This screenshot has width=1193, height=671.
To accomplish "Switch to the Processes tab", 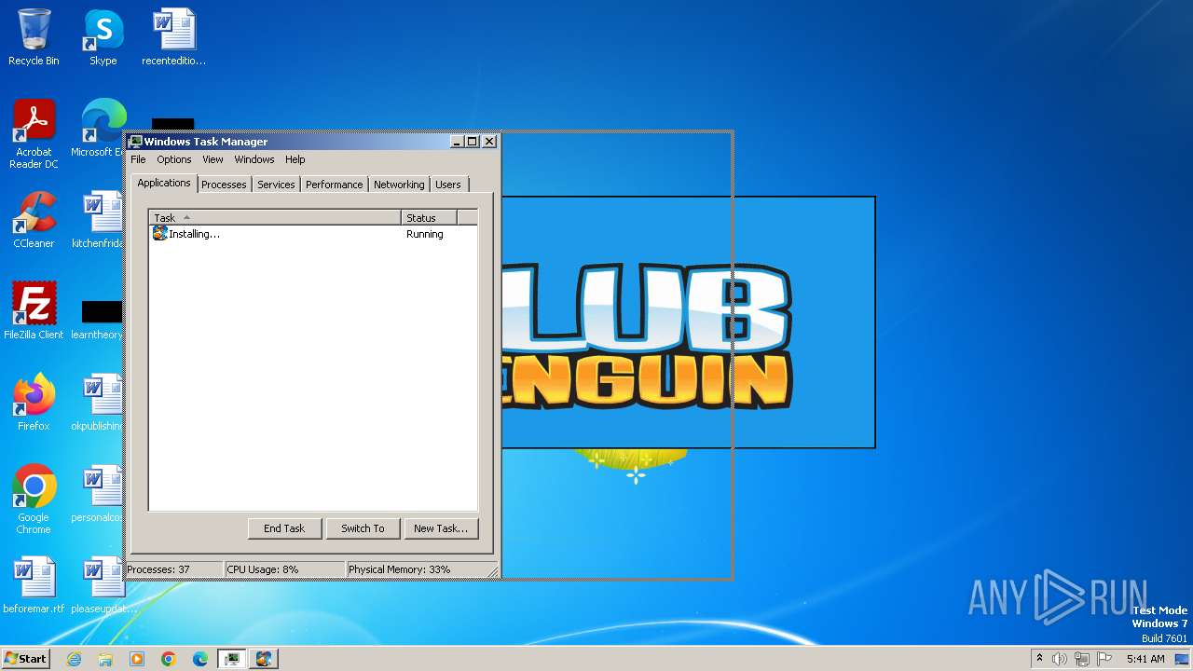I will 224,185.
